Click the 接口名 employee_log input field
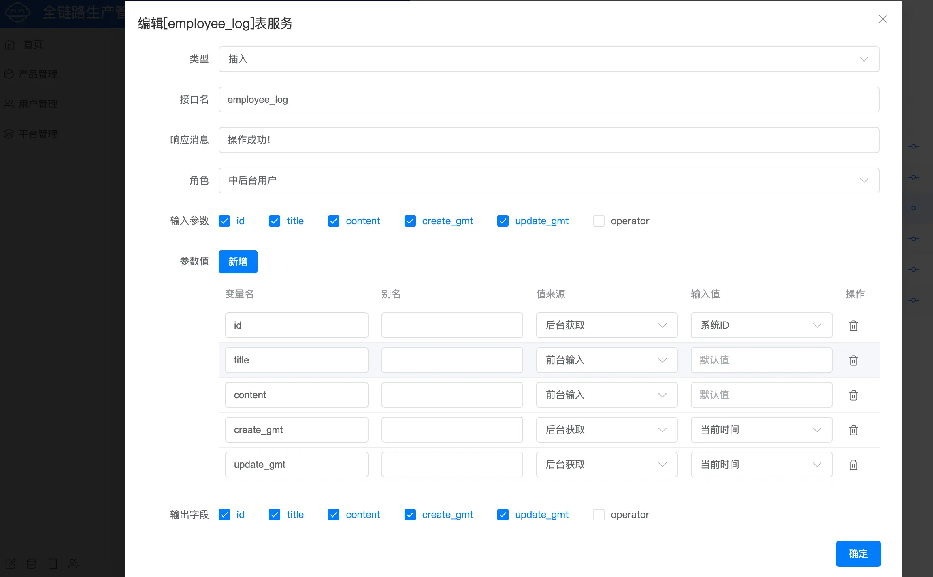 (x=549, y=100)
